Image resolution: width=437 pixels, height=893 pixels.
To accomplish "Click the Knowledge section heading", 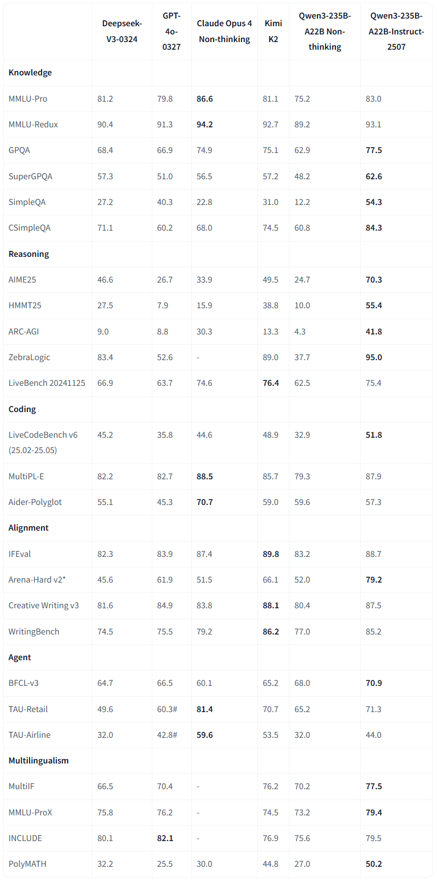I will tap(30, 73).
